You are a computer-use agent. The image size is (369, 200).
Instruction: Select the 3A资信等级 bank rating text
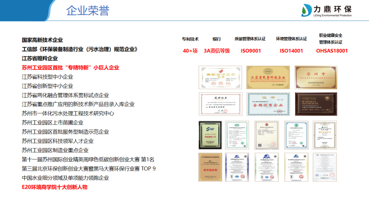(x=217, y=51)
